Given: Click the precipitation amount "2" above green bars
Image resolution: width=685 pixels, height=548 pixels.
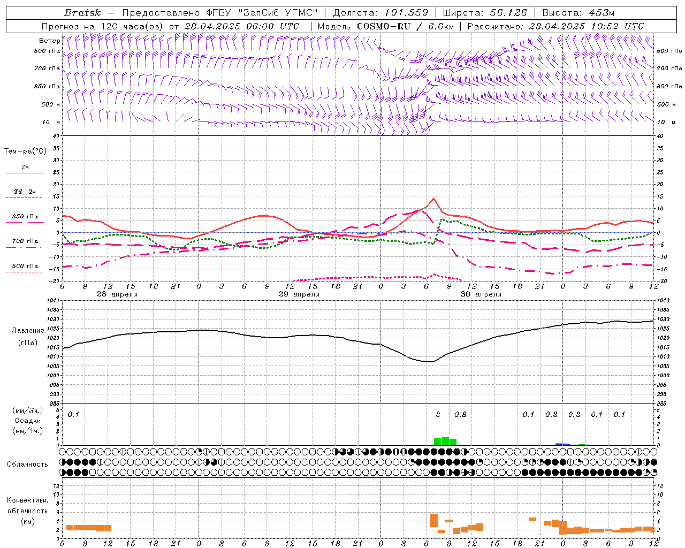Looking at the screenshot, I should [x=438, y=415].
